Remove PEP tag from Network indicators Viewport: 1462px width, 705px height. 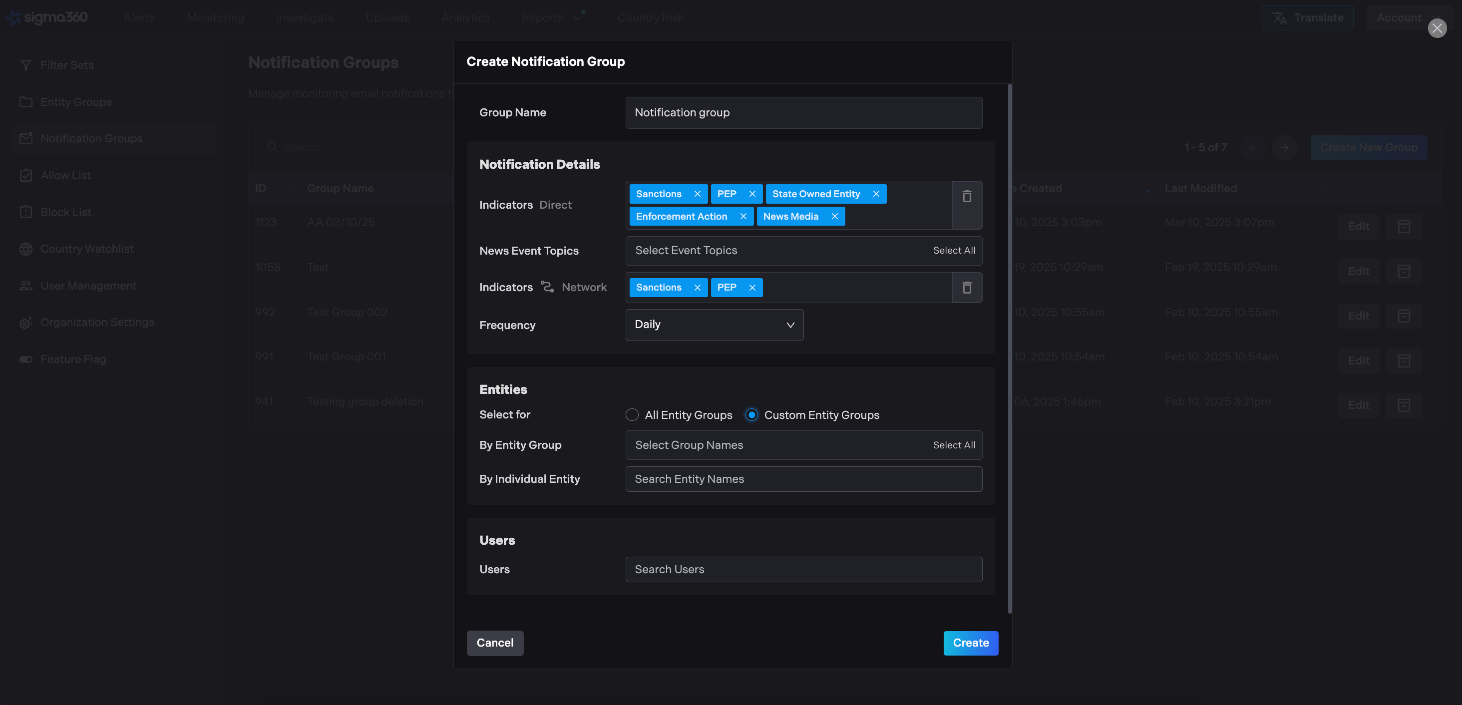tap(752, 288)
